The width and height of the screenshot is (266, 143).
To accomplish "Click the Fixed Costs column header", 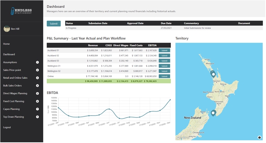I will [x=136, y=45].
